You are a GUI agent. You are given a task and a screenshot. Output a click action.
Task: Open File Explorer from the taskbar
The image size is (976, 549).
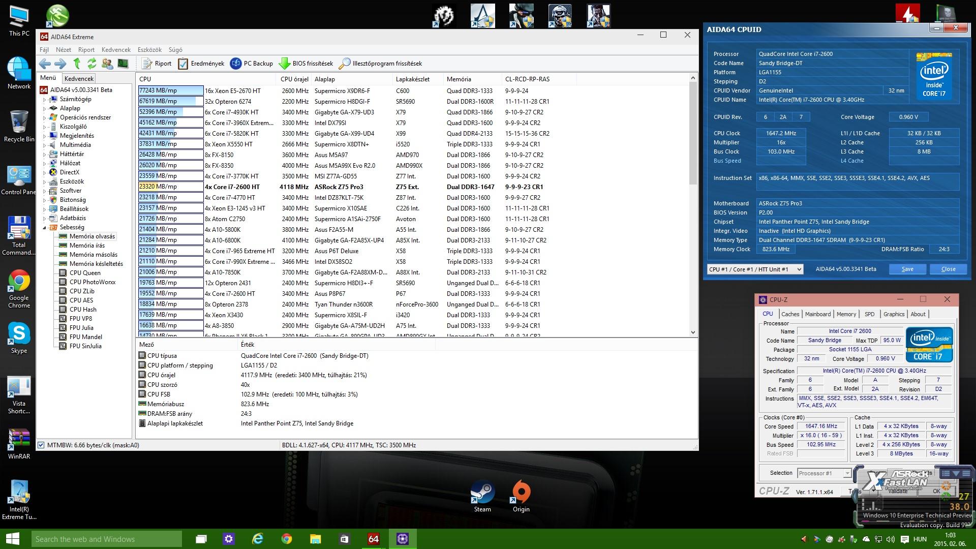(x=315, y=539)
